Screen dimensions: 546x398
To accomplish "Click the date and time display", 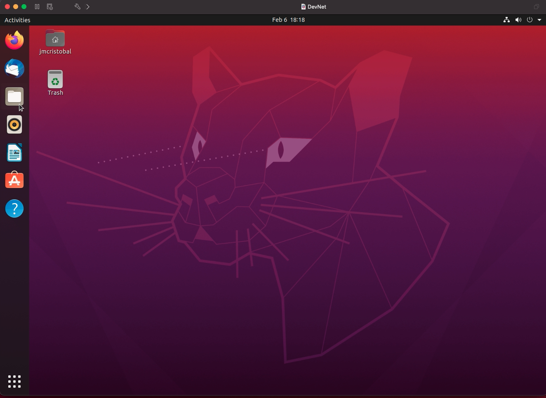I will click(288, 20).
